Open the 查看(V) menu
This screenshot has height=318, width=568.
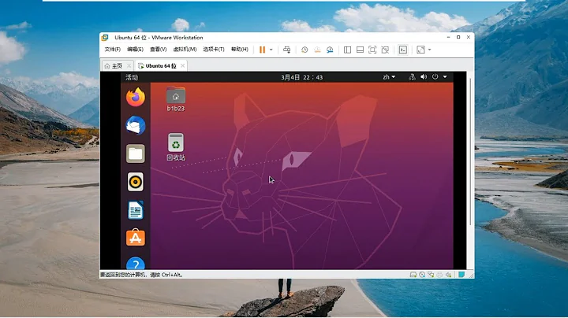pyautogui.click(x=159, y=50)
